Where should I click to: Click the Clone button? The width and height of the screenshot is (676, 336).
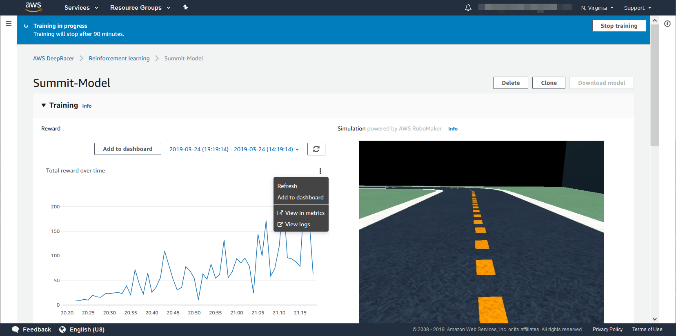click(548, 83)
